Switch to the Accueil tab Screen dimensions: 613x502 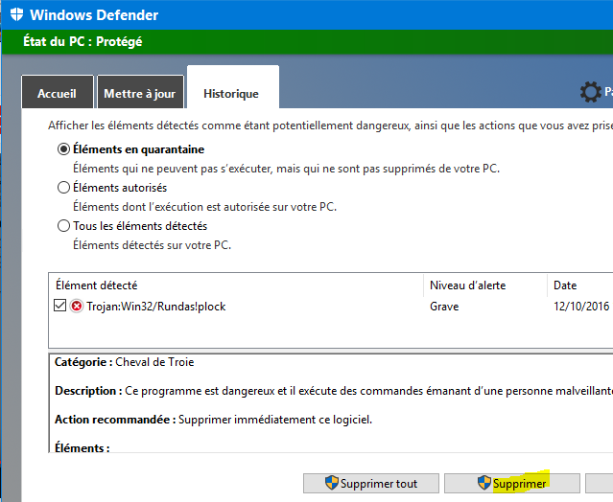(57, 92)
